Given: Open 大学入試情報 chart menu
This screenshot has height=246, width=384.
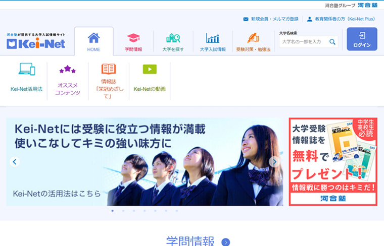Looking at the screenshot, I should pos(213,42).
